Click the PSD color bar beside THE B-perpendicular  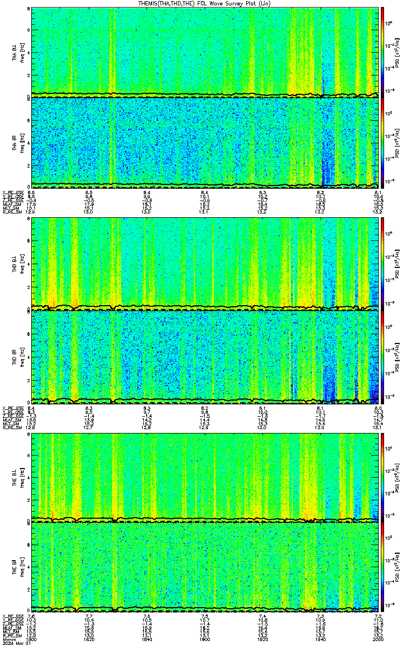(382, 477)
